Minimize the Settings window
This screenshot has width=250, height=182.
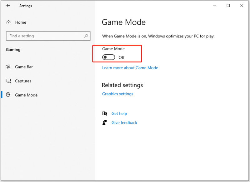click(215, 6)
